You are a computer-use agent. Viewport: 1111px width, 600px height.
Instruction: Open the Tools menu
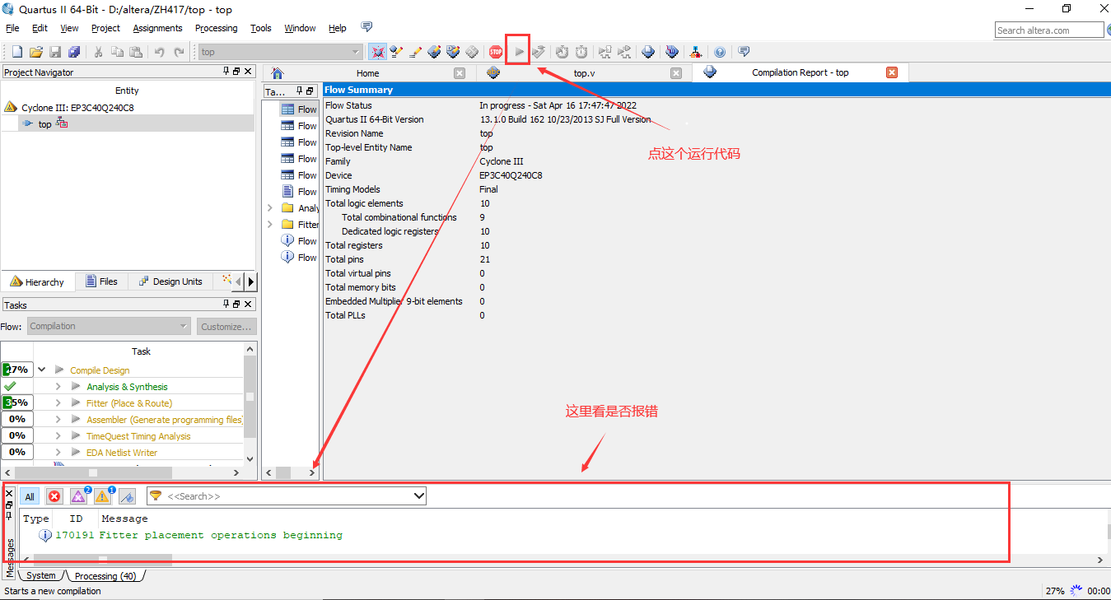point(261,28)
